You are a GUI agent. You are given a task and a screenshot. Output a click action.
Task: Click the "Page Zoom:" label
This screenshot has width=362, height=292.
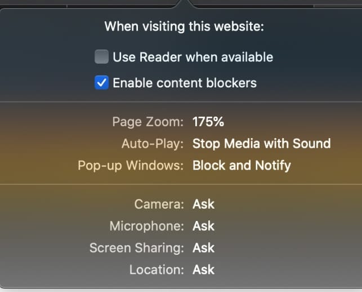148,122
